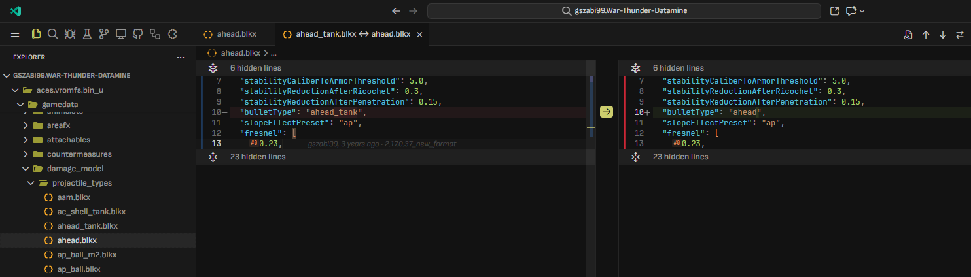
Task: Open Explorer more actions ellipsis
Action: point(181,57)
